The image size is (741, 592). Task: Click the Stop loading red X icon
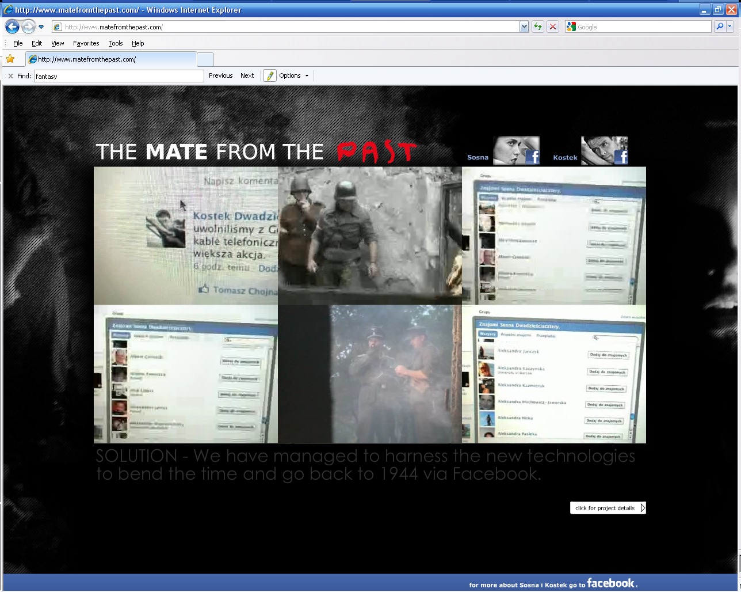click(x=553, y=26)
